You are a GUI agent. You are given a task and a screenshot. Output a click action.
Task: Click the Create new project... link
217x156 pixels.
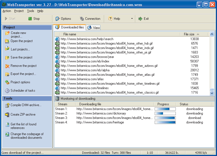click(18, 35)
